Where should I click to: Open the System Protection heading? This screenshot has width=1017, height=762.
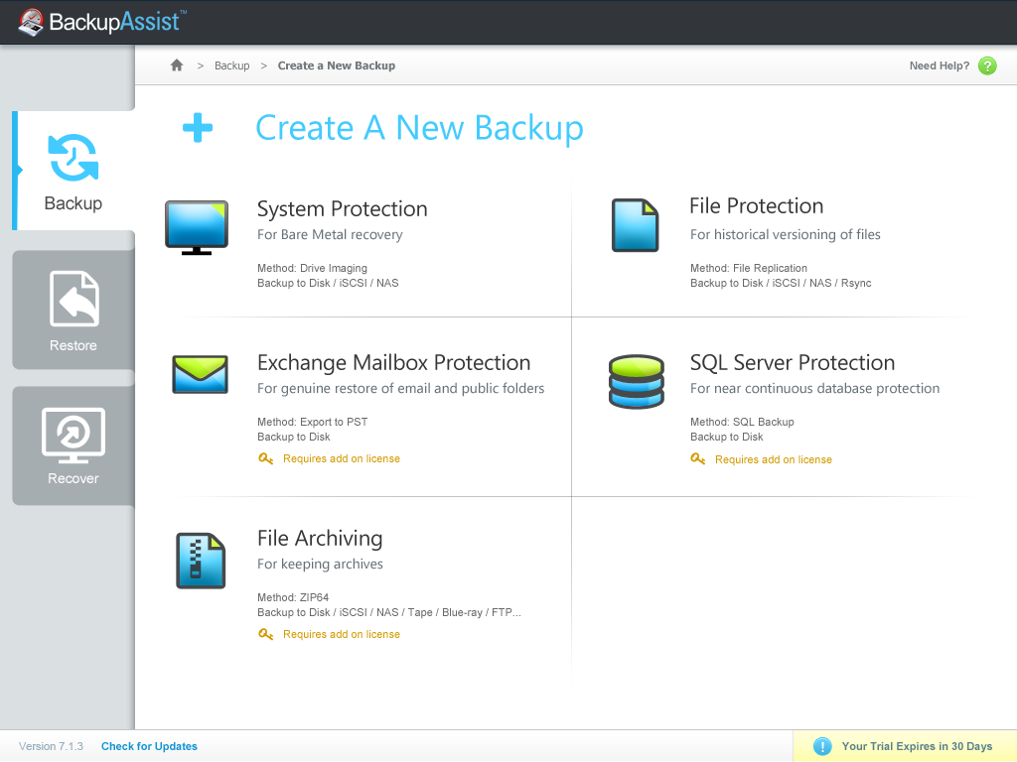(342, 209)
